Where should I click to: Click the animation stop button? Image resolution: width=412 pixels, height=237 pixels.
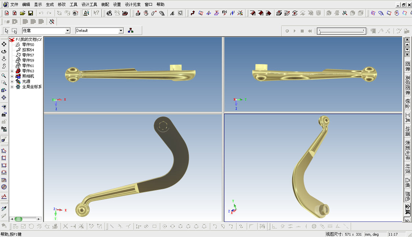pyautogui.click(x=302, y=31)
